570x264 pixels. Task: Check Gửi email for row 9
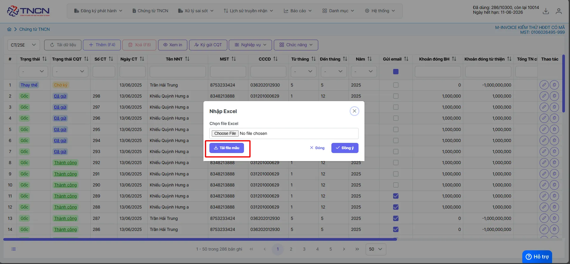(x=396, y=174)
